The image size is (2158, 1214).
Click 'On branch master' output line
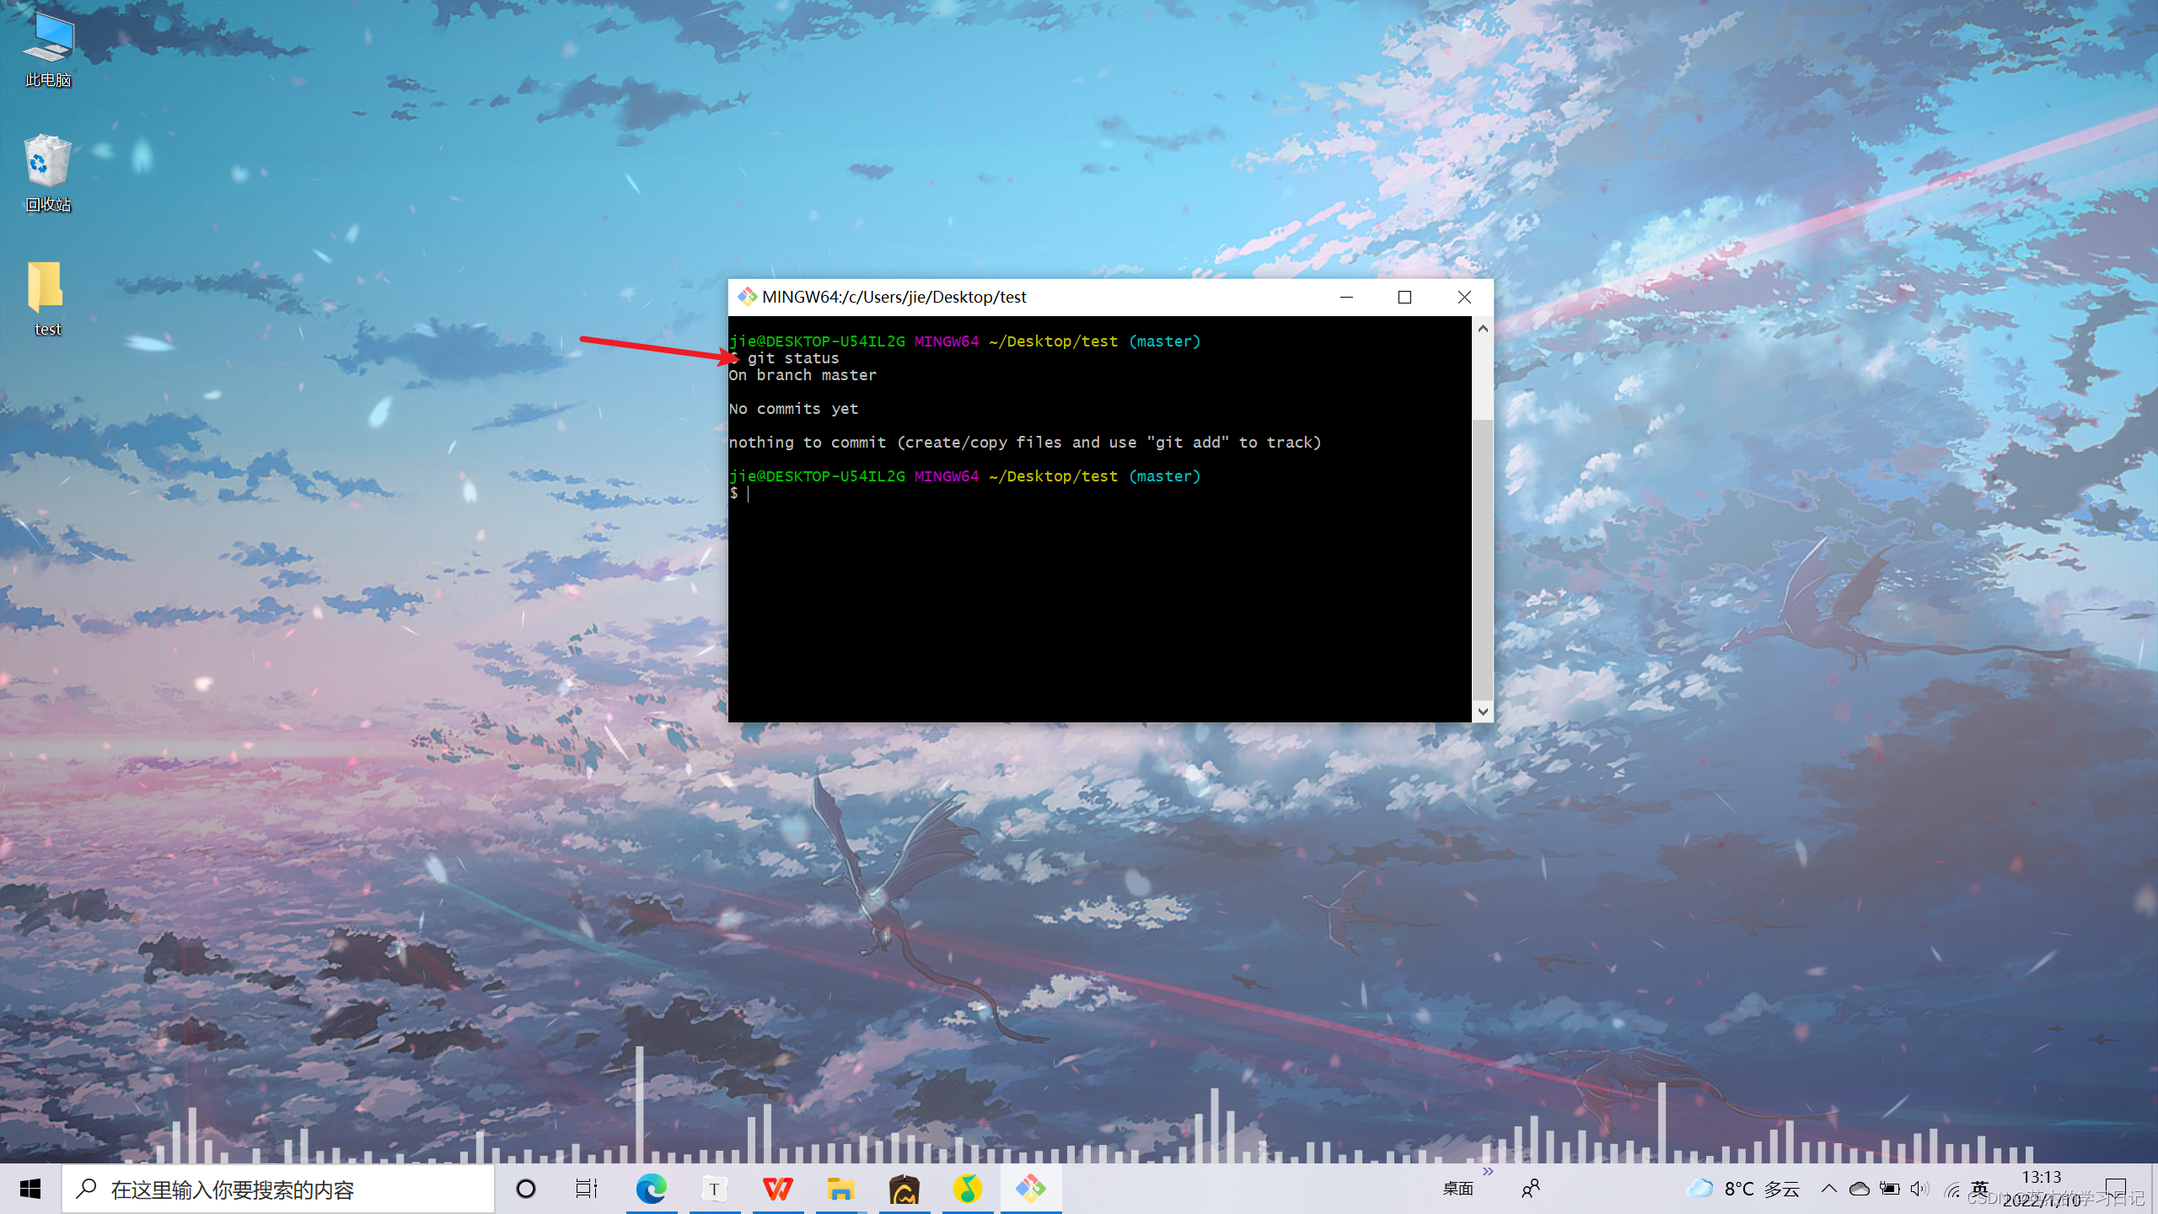pos(803,375)
